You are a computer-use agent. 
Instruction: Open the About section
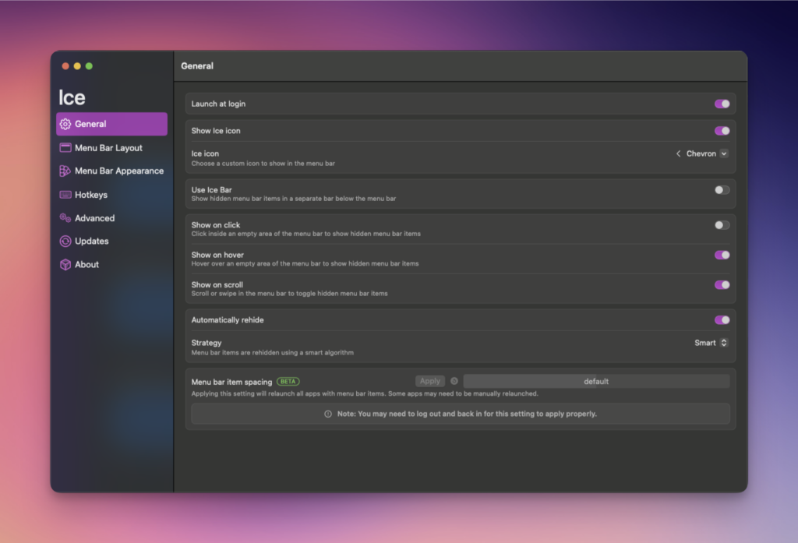pyautogui.click(x=111, y=265)
